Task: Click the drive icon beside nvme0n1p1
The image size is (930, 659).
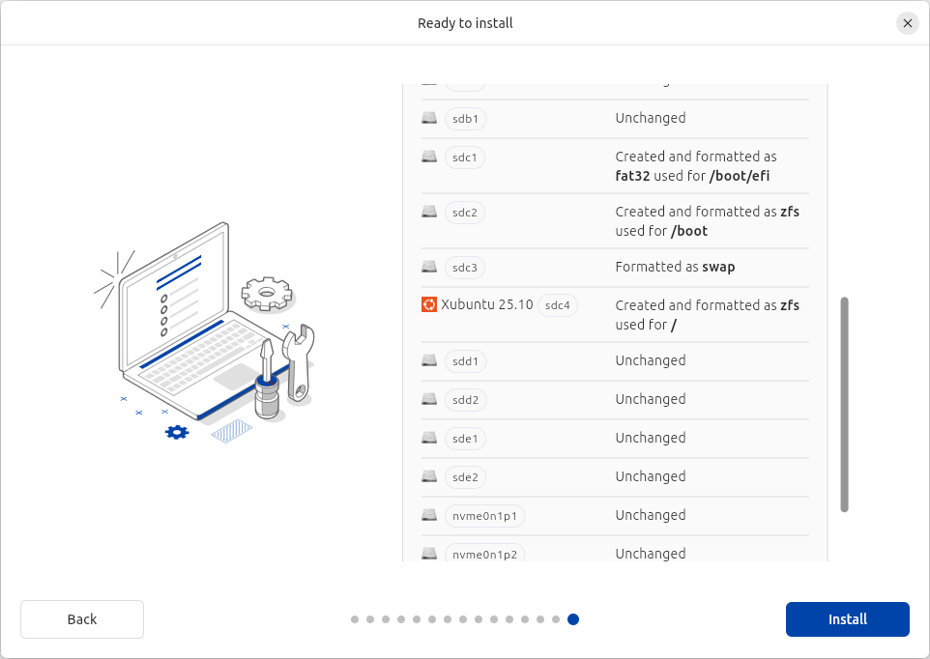Action: click(429, 515)
